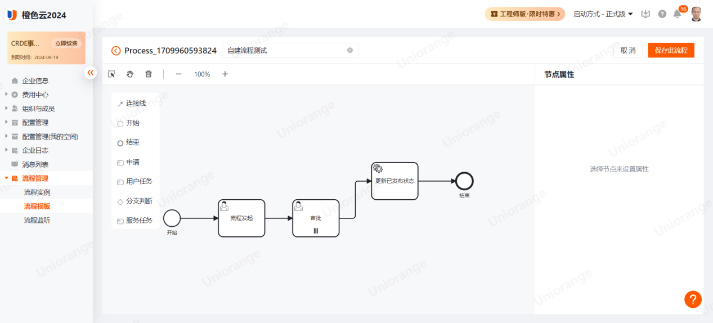The height and width of the screenshot is (323, 713).
Task: Click the orange help question button
Action: (x=693, y=299)
